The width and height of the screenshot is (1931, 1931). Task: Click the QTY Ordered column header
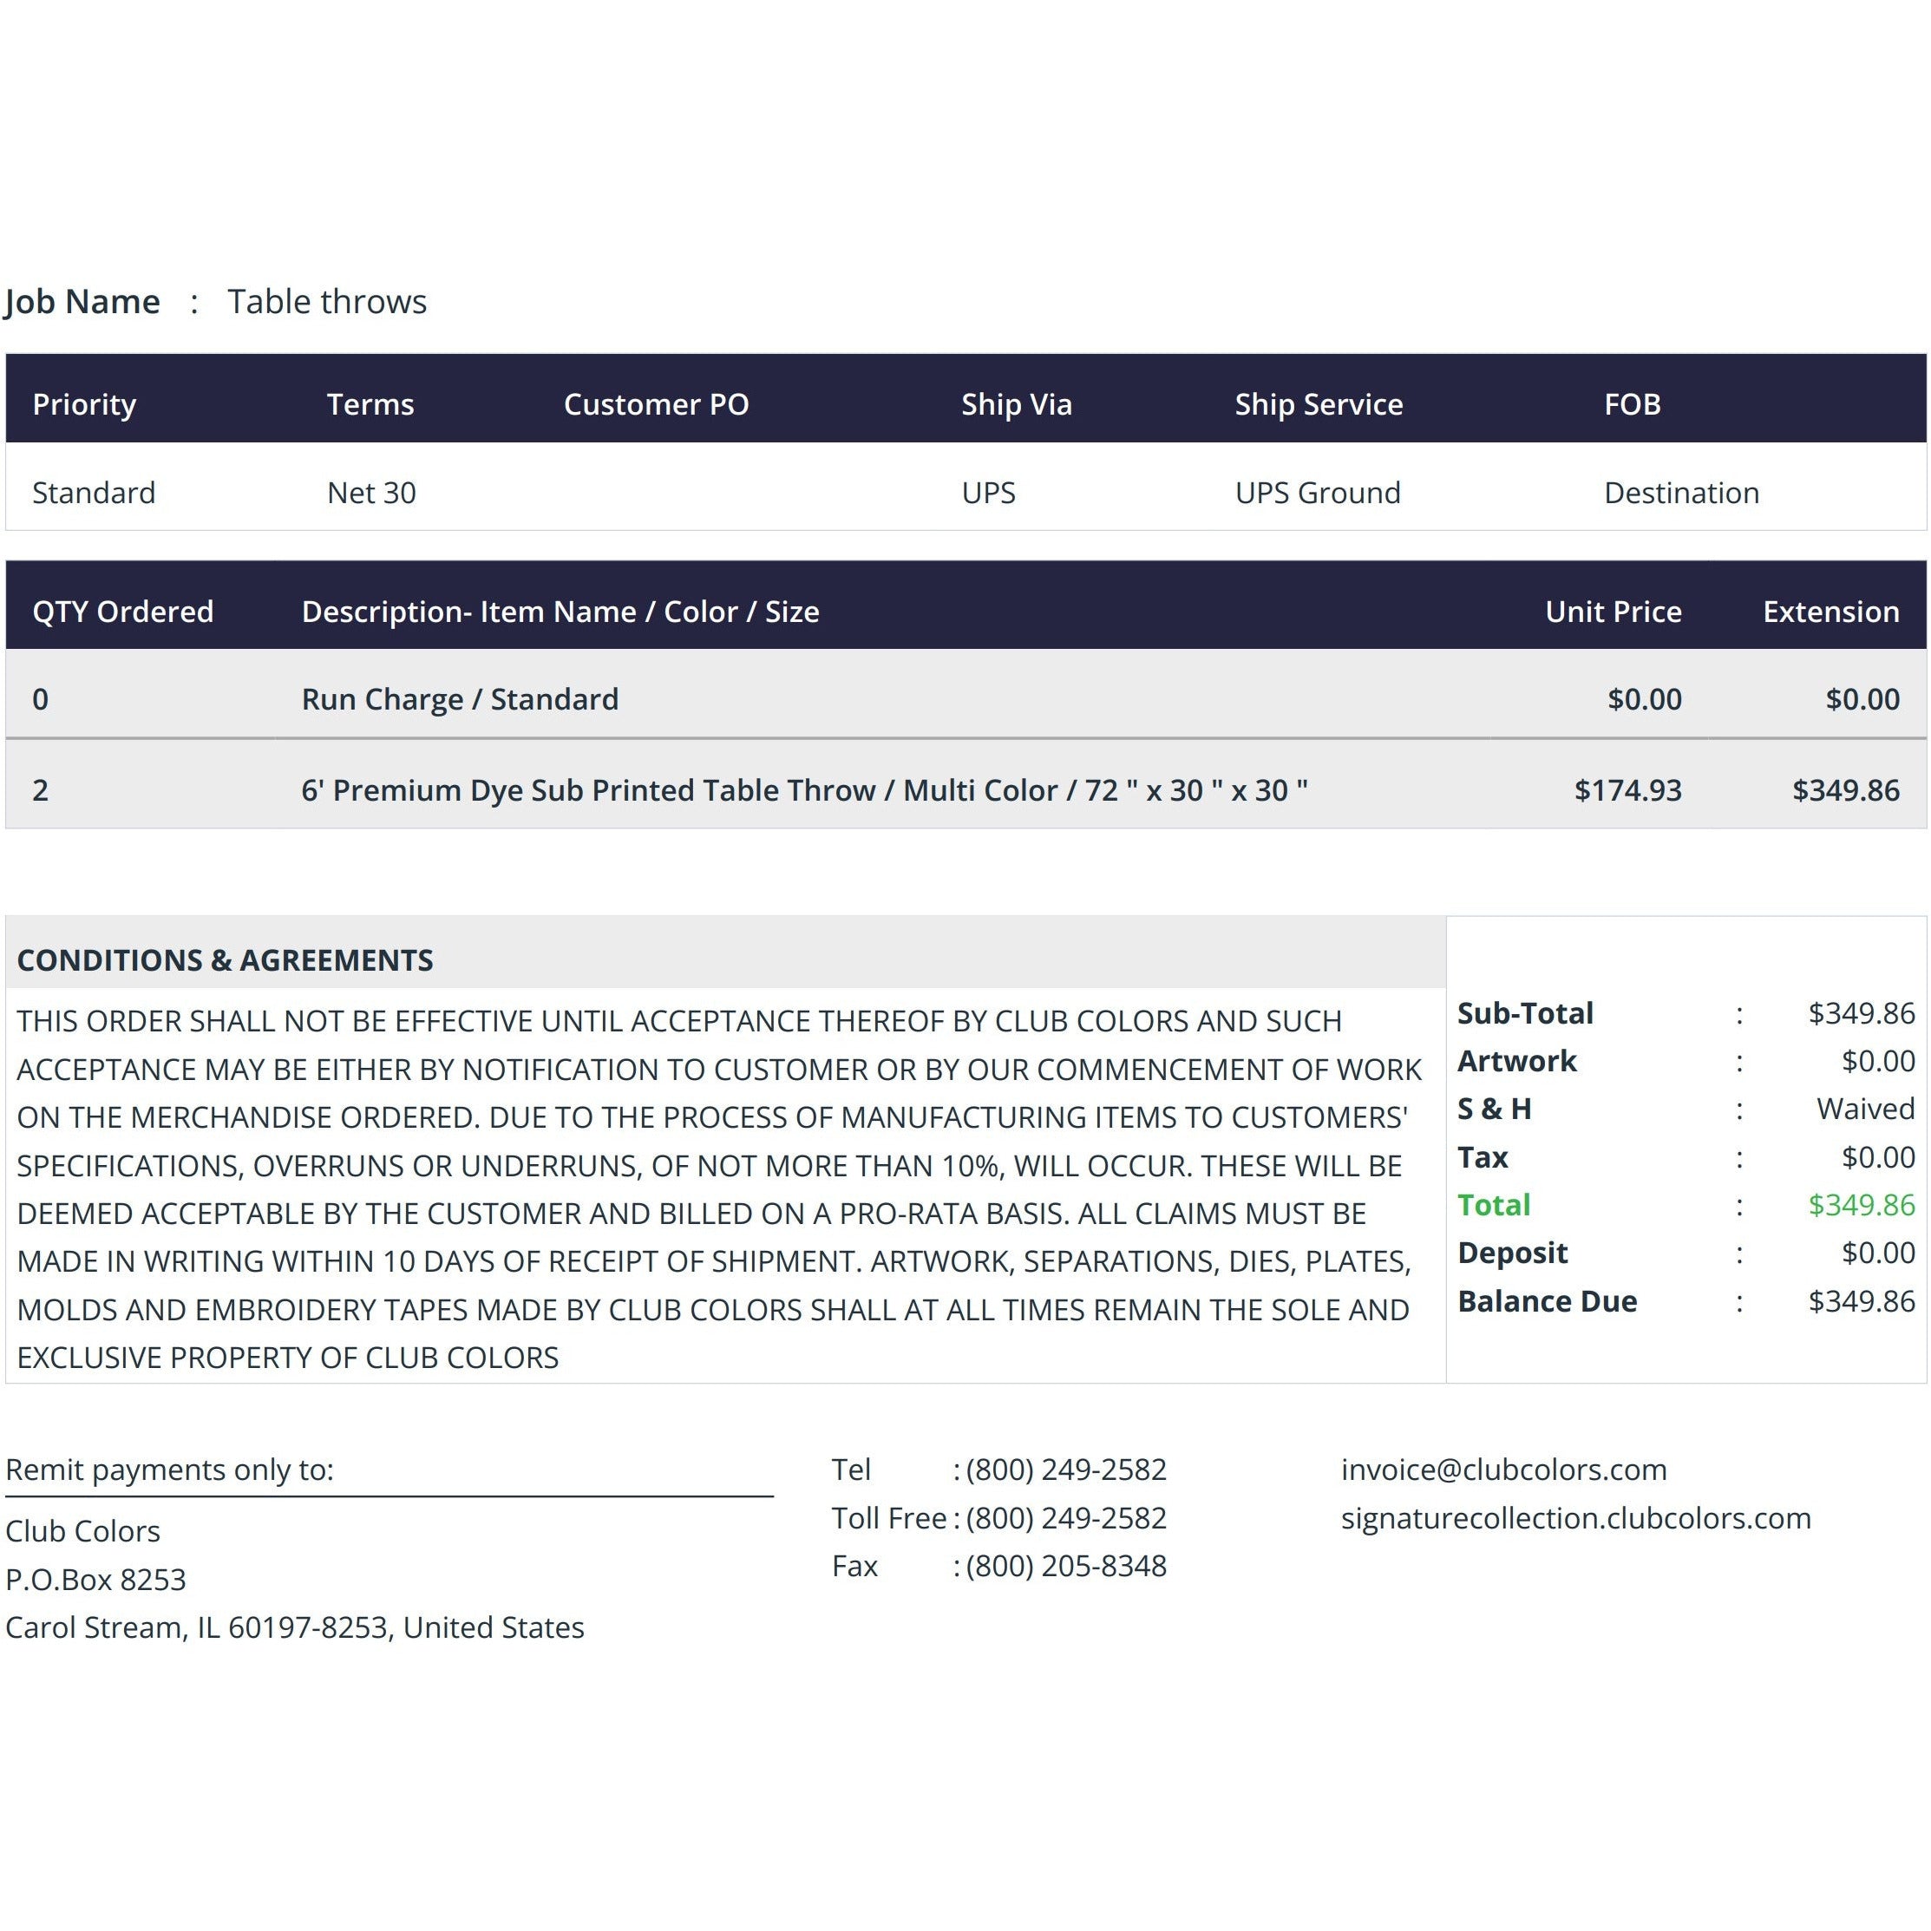(x=123, y=611)
